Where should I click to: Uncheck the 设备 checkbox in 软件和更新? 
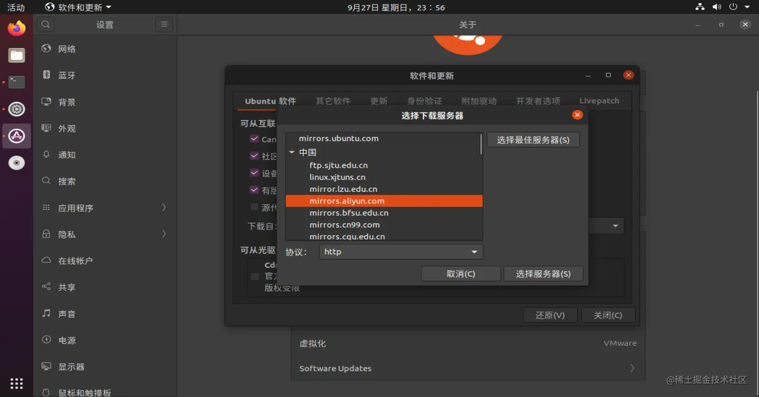point(254,173)
